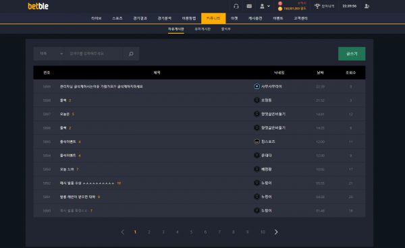This screenshot has width=405, height=248.
Task: Go to pagination page 5
Action: (x=191, y=232)
